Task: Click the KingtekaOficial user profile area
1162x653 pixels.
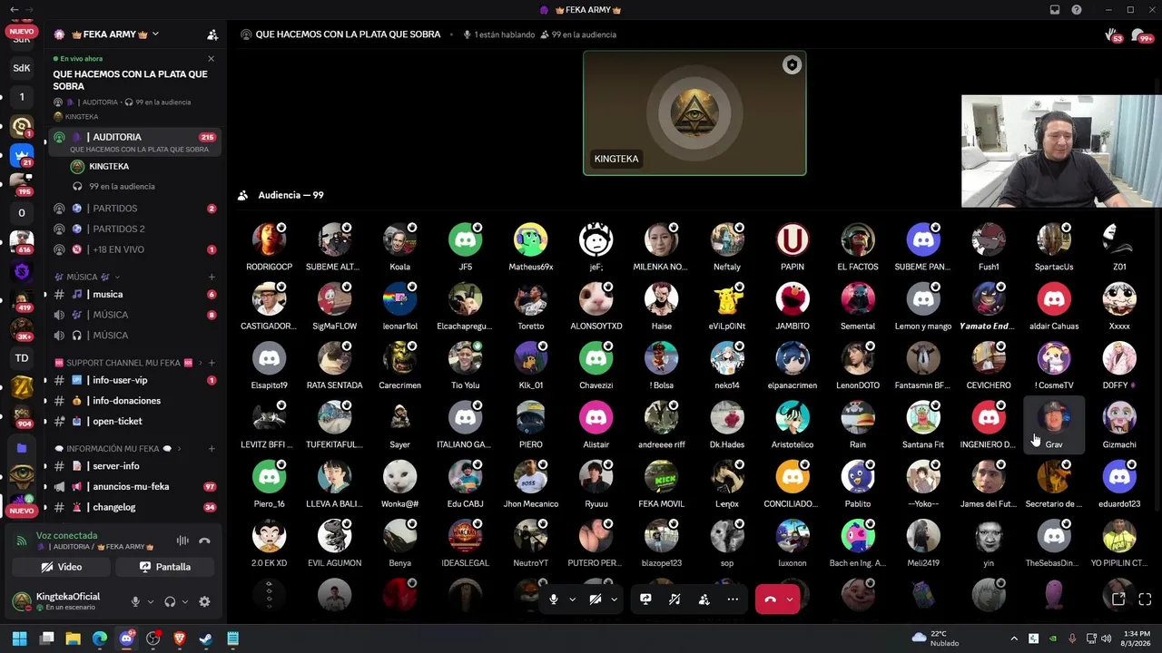Action: point(56,600)
